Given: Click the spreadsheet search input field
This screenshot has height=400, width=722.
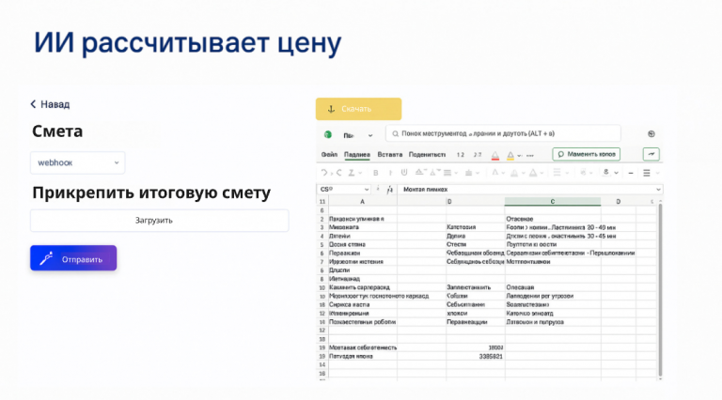Looking at the screenshot, I should tap(503, 133).
